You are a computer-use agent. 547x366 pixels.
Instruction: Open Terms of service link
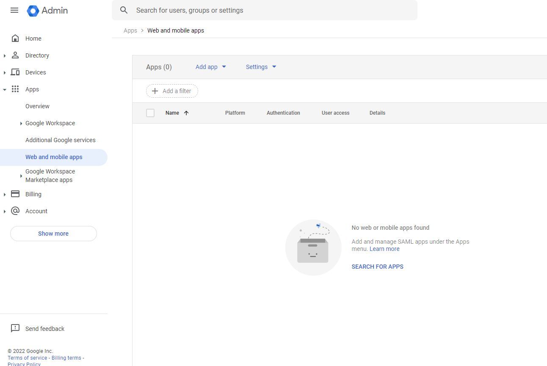coord(28,358)
